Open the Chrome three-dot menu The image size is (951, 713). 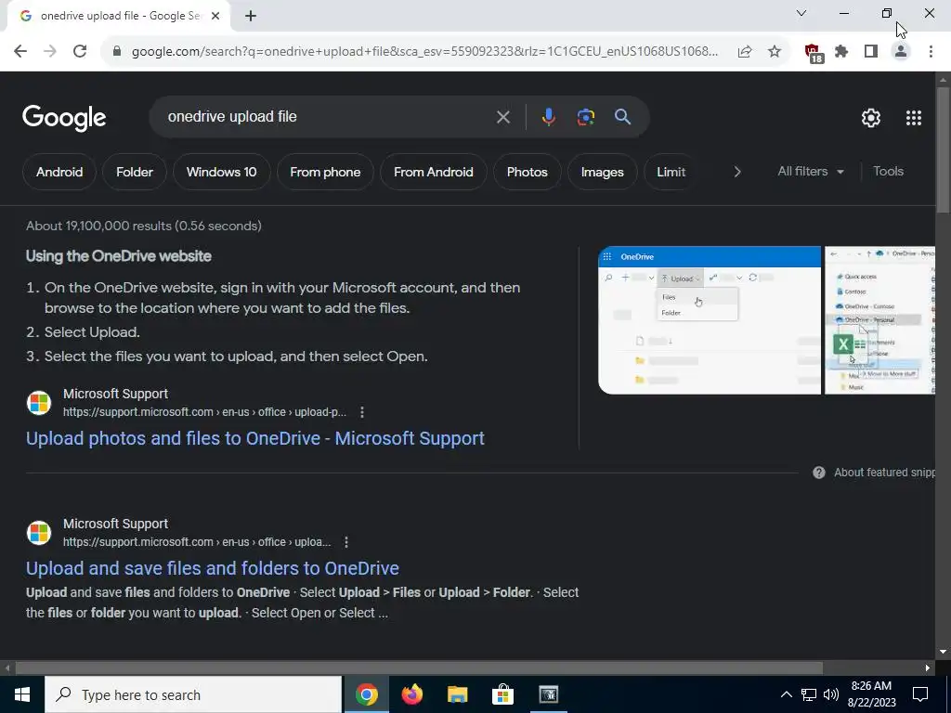click(x=931, y=52)
